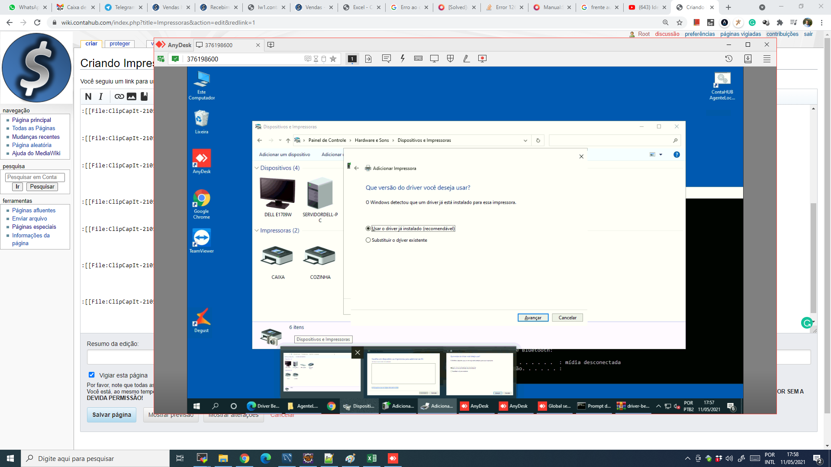Image resolution: width=831 pixels, height=467 pixels.
Task: Click the AnyDesk actions lightning icon
Action: coord(403,58)
